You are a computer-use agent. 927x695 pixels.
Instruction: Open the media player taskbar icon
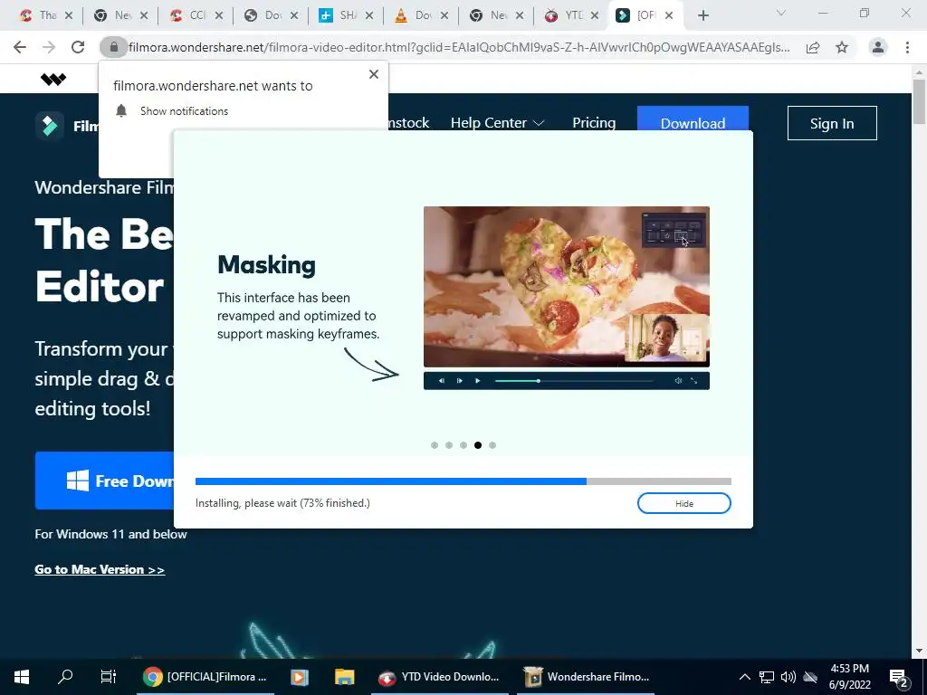click(x=300, y=677)
